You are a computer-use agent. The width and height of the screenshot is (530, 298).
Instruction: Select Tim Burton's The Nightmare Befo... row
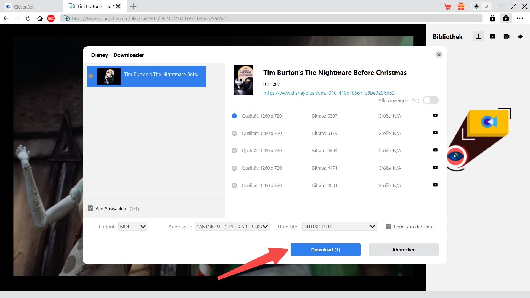click(x=146, y=76)
